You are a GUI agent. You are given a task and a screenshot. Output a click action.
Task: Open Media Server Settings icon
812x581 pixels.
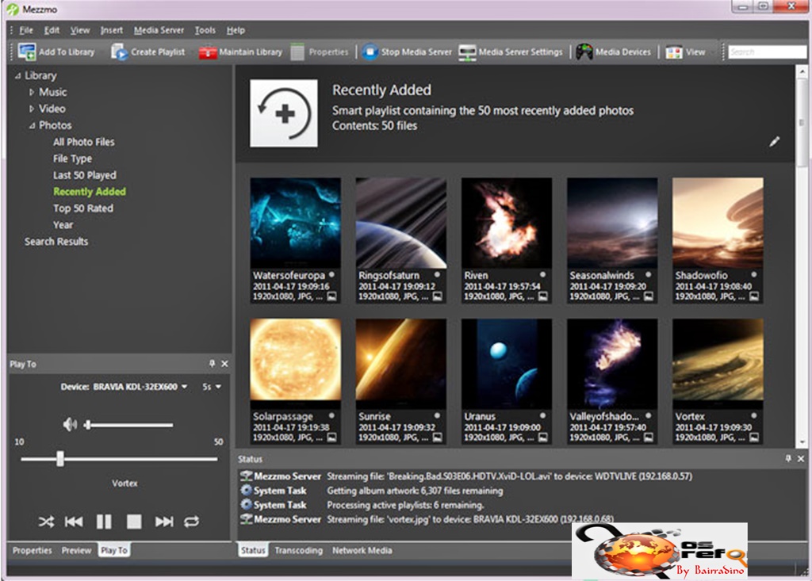tap(467, 52)
